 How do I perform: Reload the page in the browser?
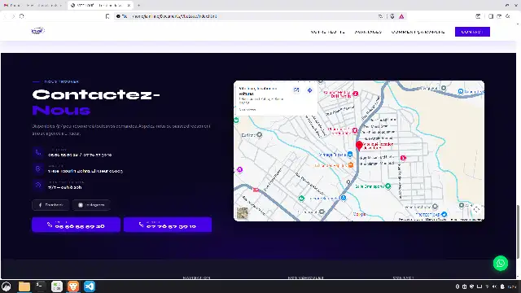22,16
